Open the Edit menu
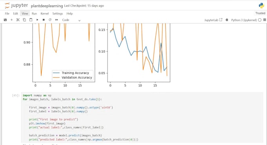The width and height of the screenshot is (267, 145). tap(15, 14)
